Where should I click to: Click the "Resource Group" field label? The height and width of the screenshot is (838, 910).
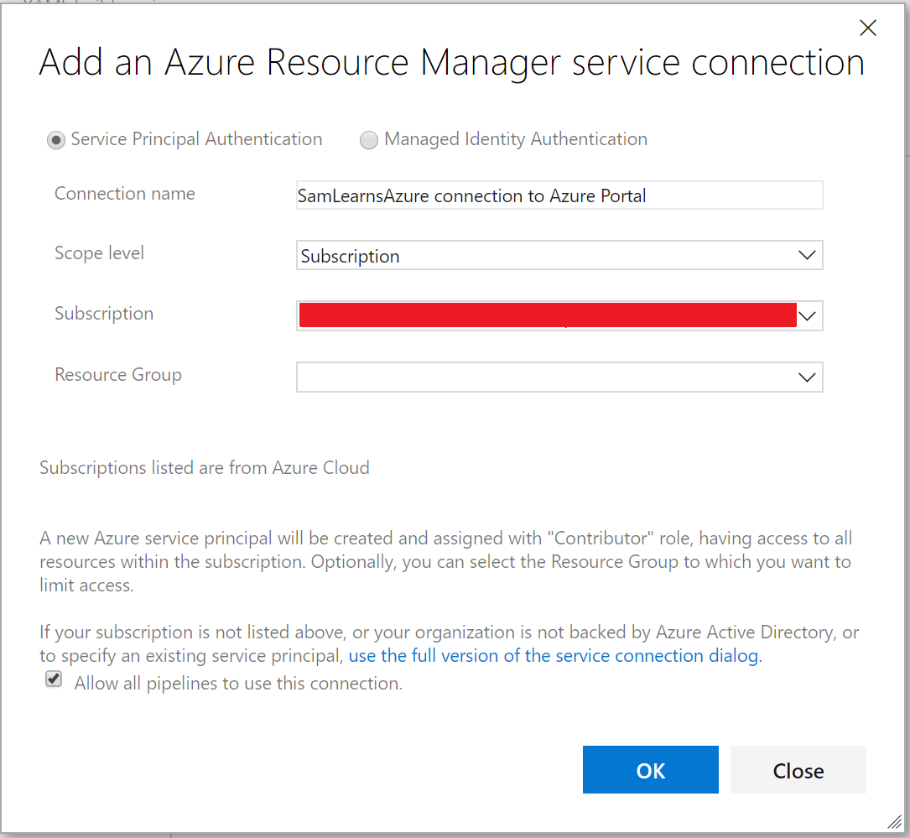118,375
